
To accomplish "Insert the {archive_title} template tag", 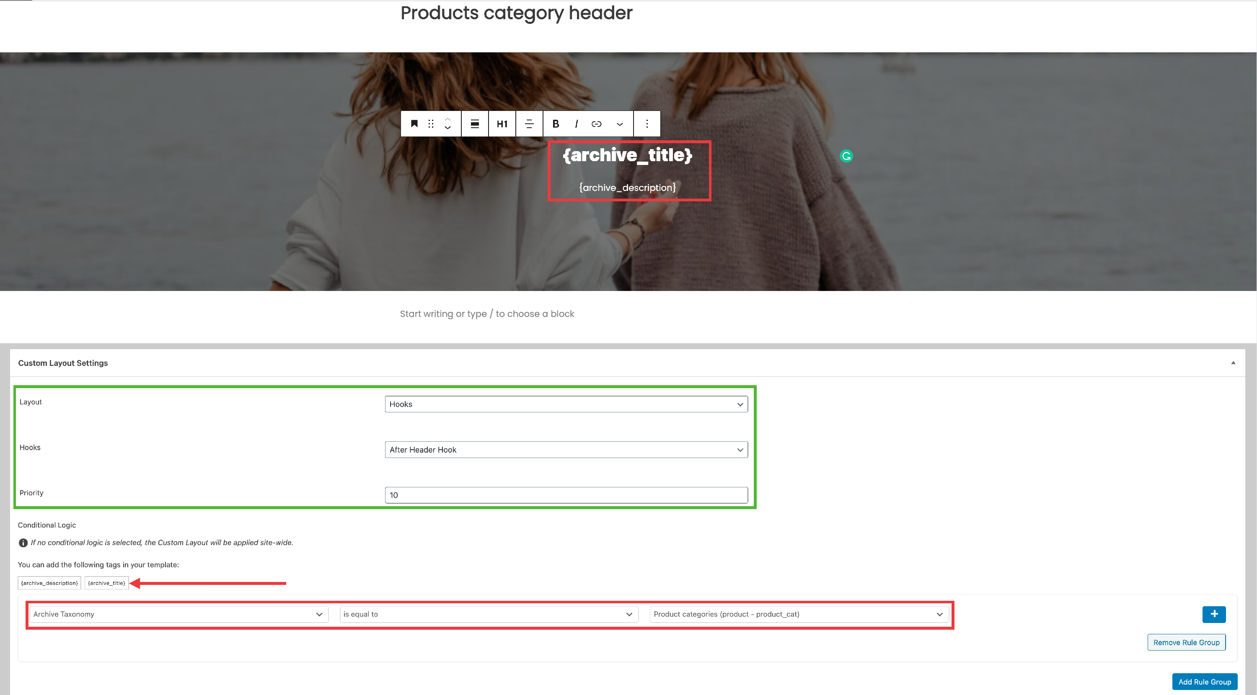I will [x=106, y=582].
